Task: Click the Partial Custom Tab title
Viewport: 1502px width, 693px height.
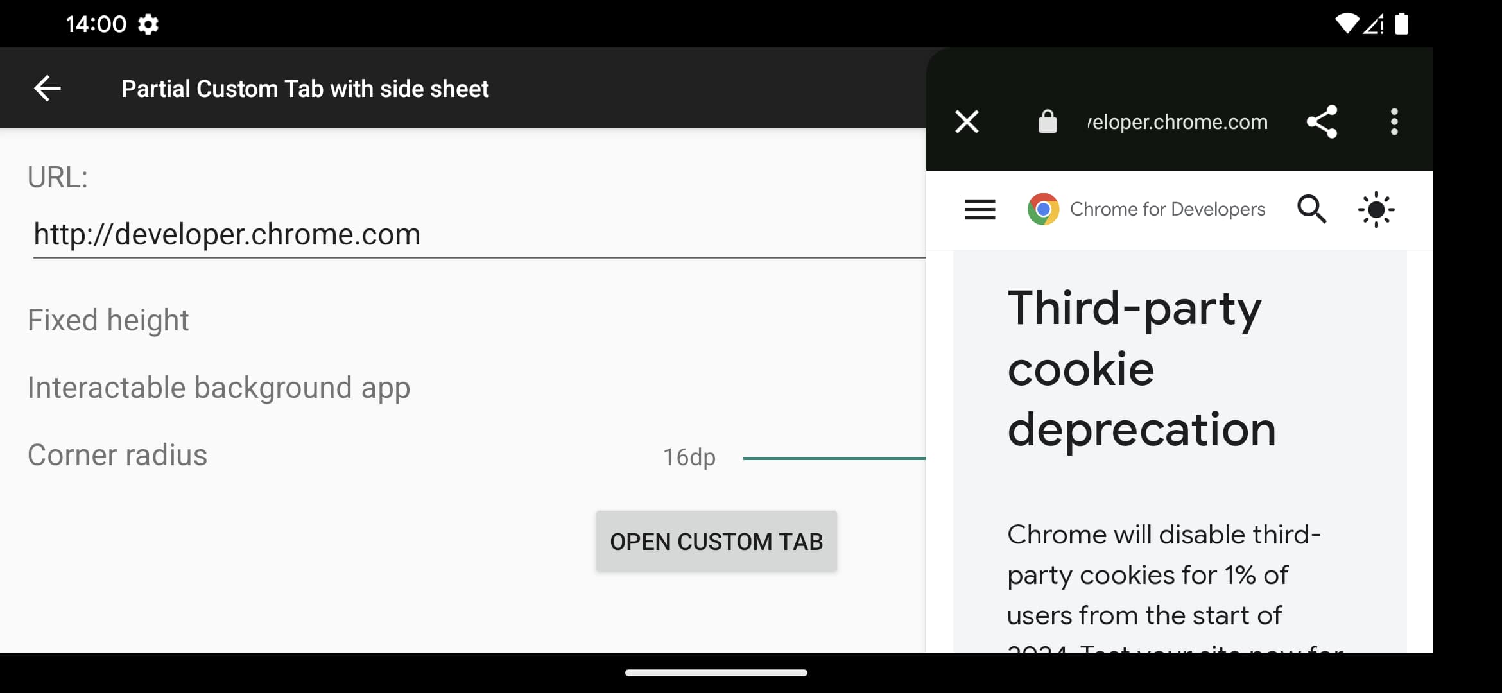Action: coord(305,88)
